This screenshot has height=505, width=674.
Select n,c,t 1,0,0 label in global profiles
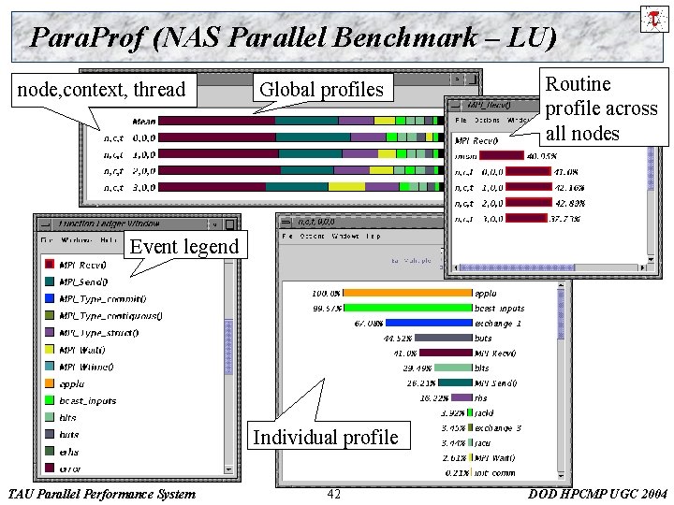click(129, 154)
